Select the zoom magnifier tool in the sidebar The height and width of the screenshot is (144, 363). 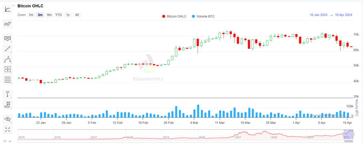click(x=8, y=119)
